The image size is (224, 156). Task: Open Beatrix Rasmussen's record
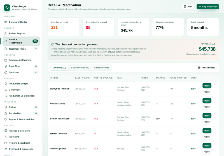click(207, 122)
